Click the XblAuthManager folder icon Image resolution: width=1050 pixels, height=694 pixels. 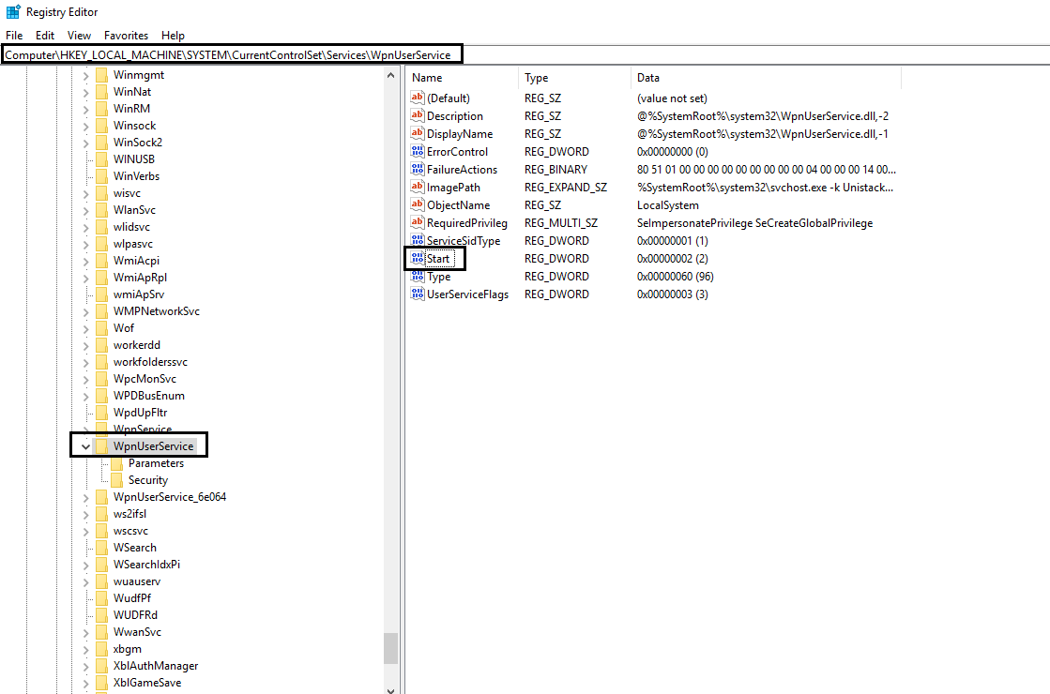[101, 665]
